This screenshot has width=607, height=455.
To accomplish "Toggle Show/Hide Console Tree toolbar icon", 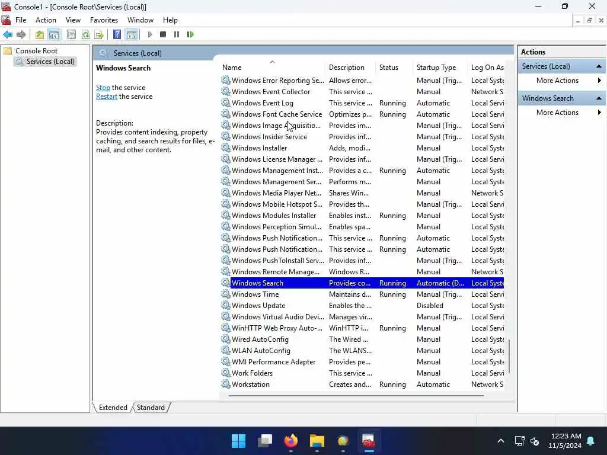I will pyautogui.click(x=54, y=34).
